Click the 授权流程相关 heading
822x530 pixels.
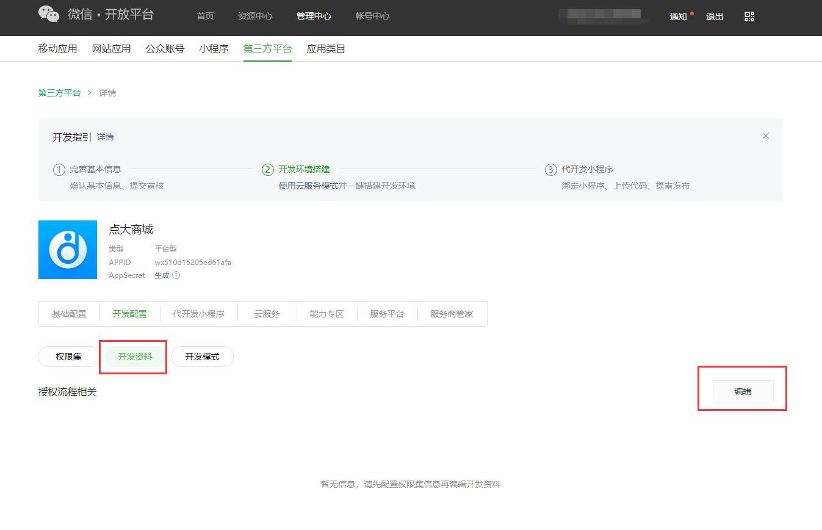pos(67,392)
